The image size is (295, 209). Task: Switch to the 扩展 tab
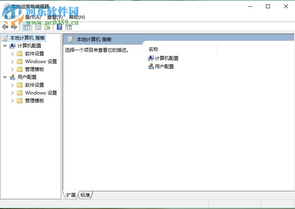point(71,195)
